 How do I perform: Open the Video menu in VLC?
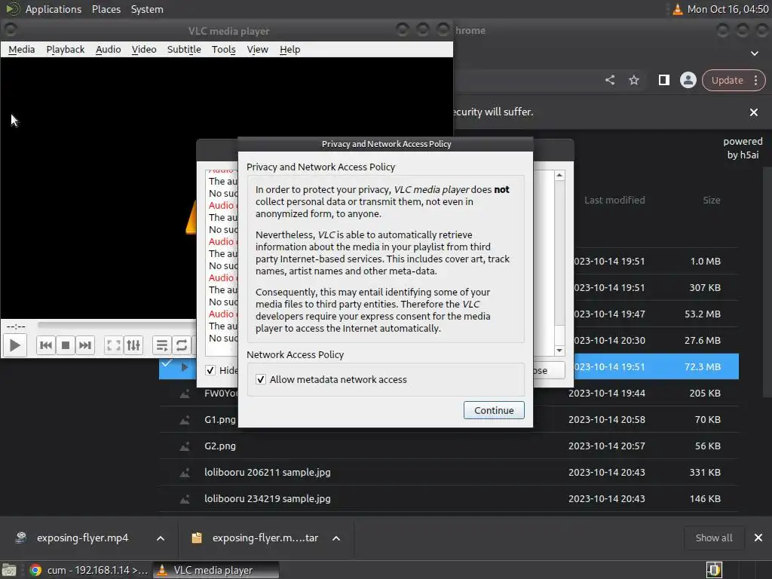click(x=144, y=49)
